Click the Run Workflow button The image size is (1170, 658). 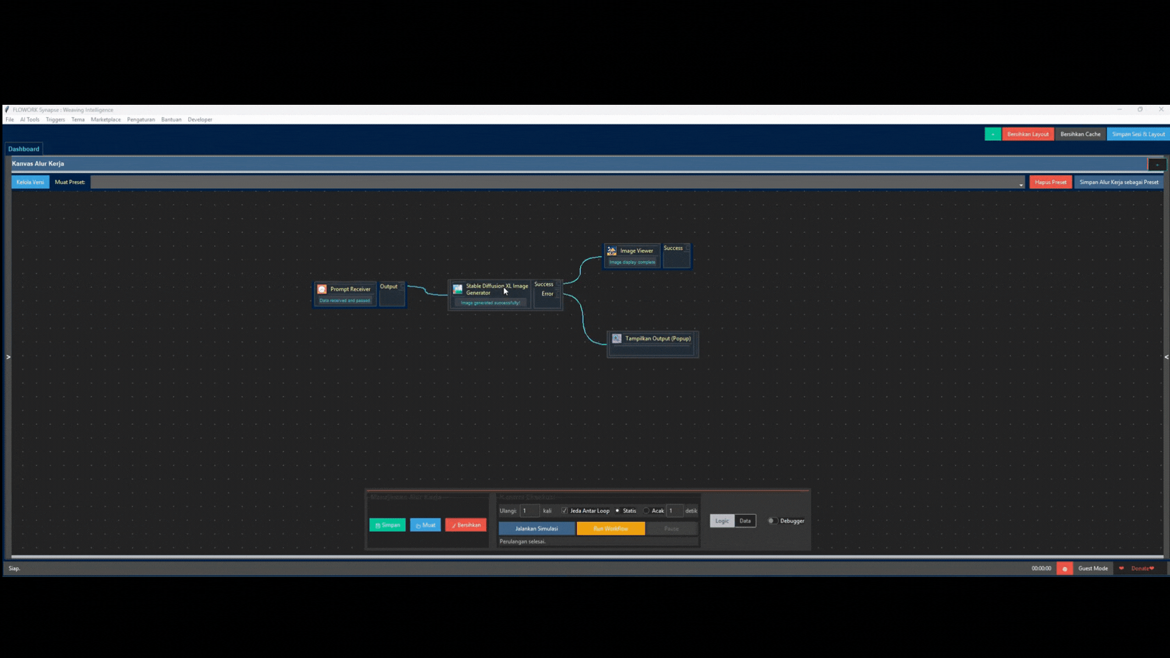click(611, 529)
